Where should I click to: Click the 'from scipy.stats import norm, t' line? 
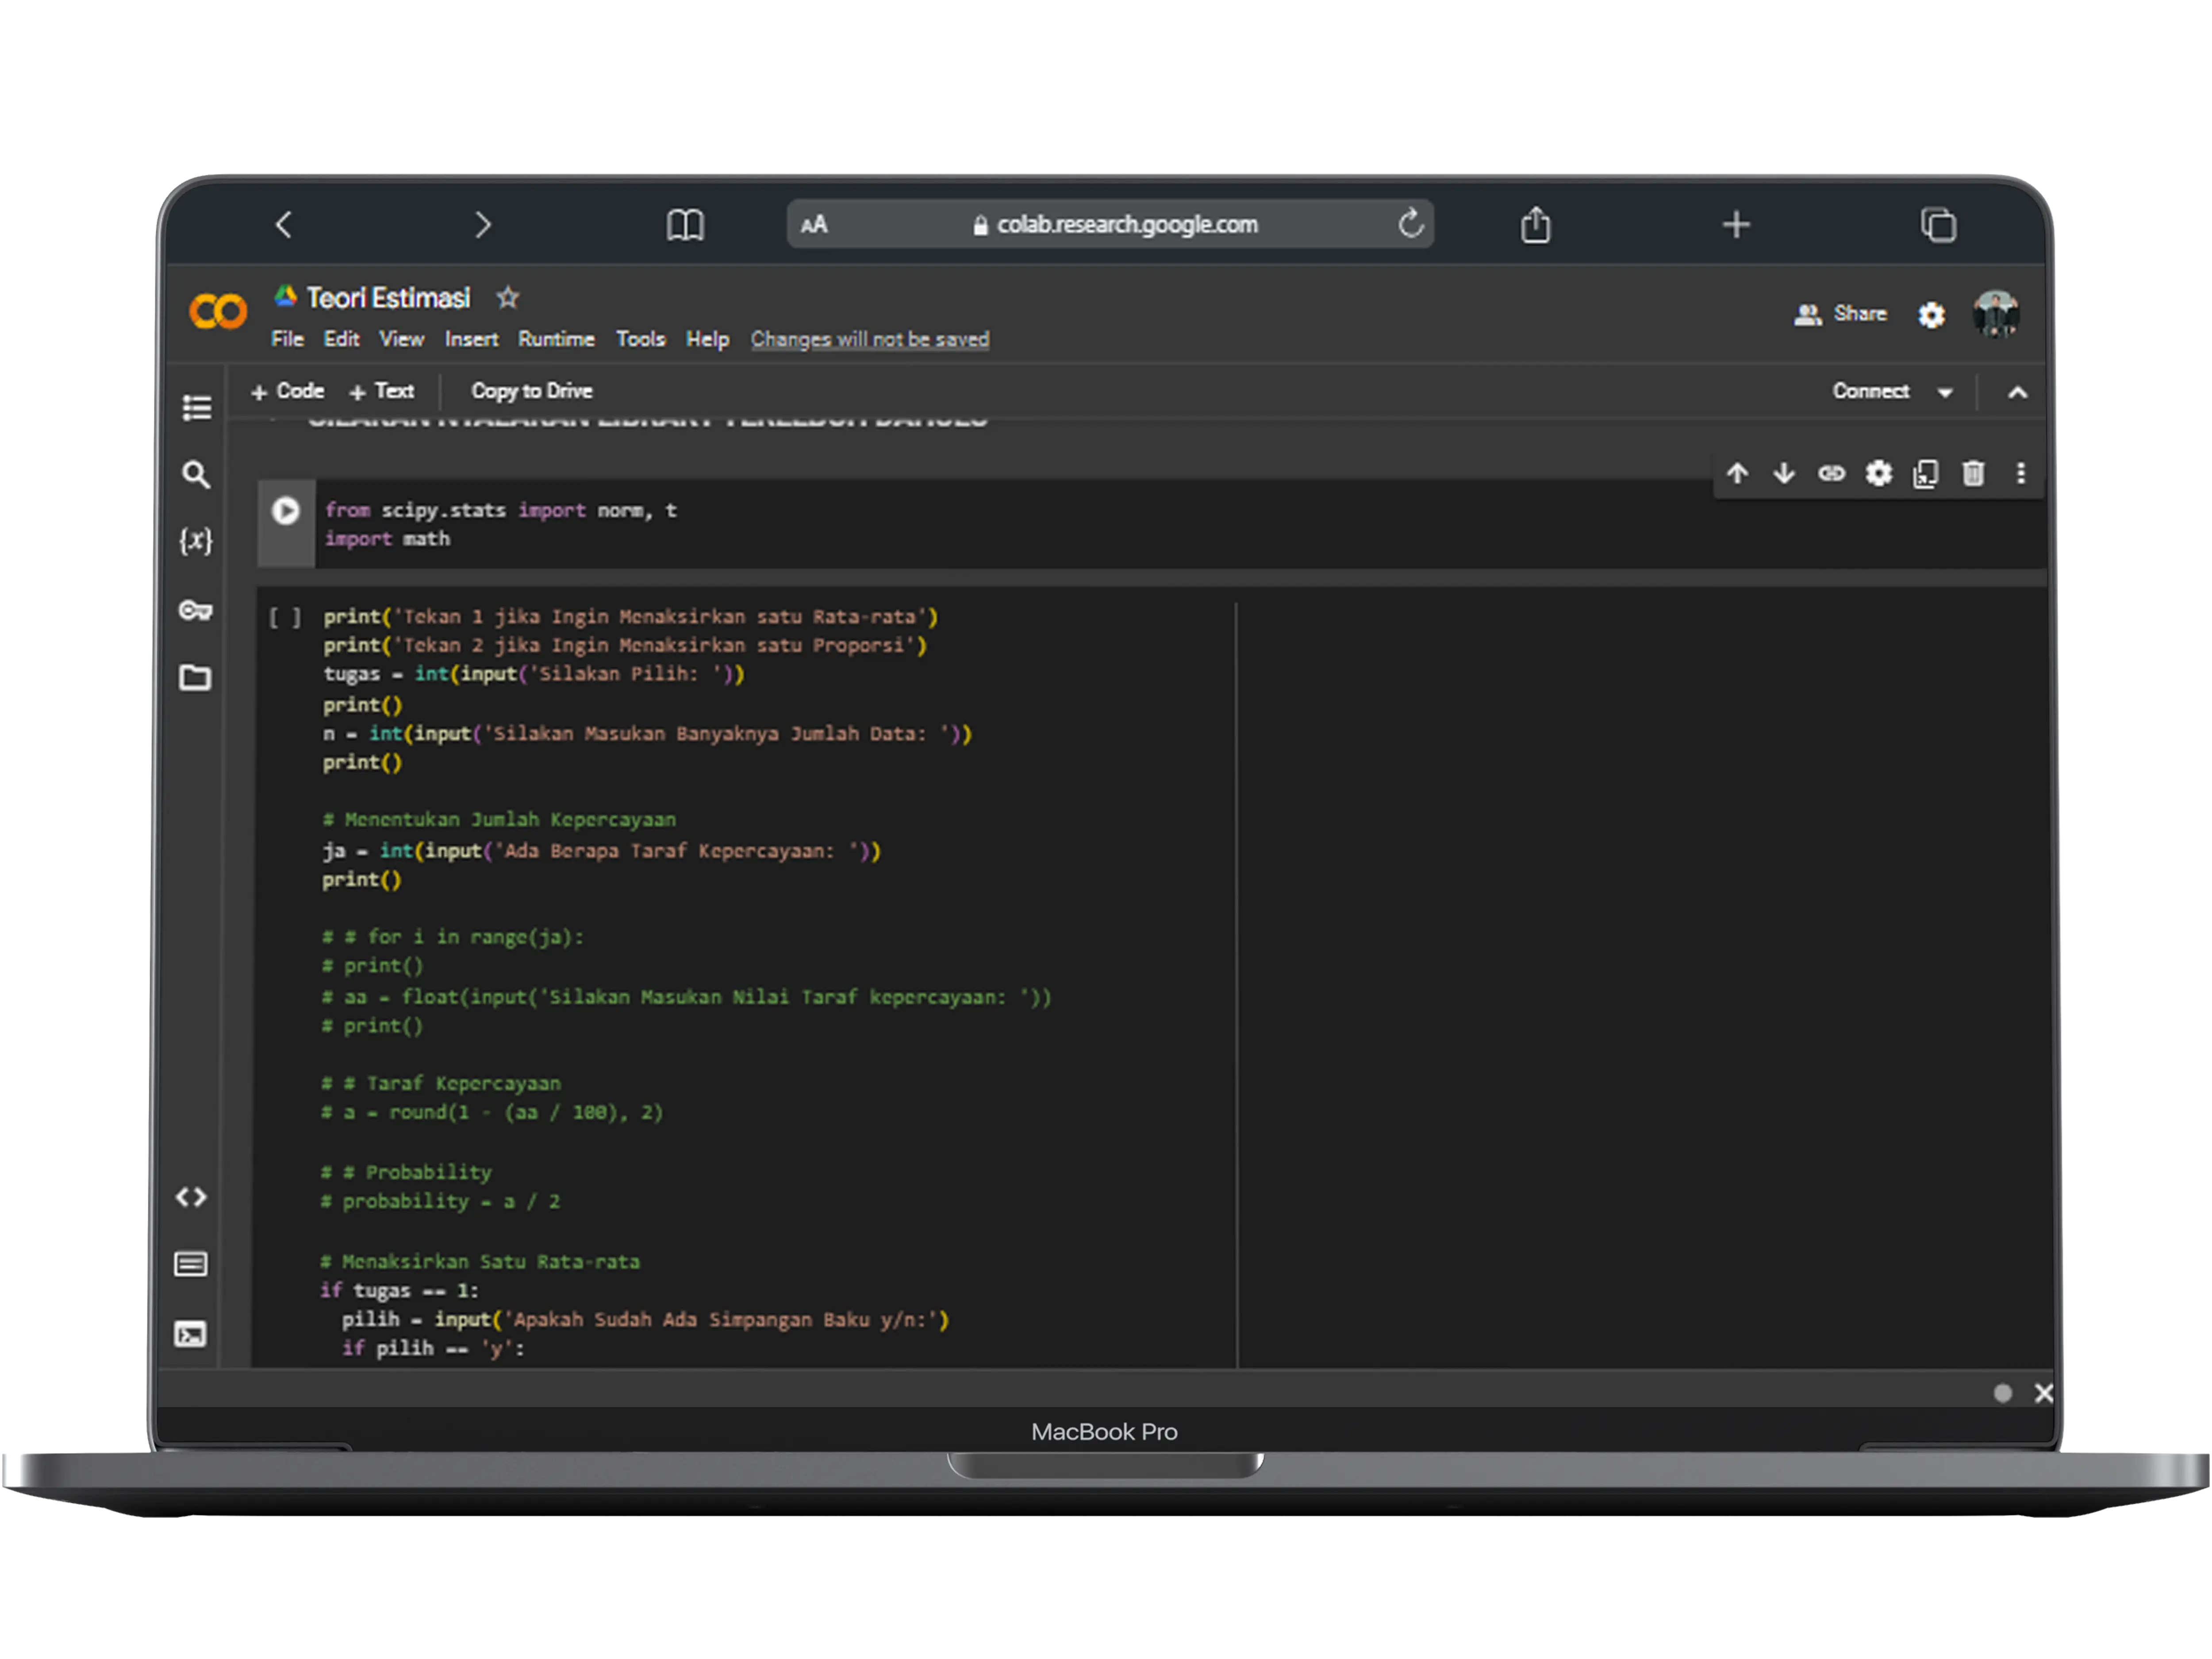pos(501,510)
